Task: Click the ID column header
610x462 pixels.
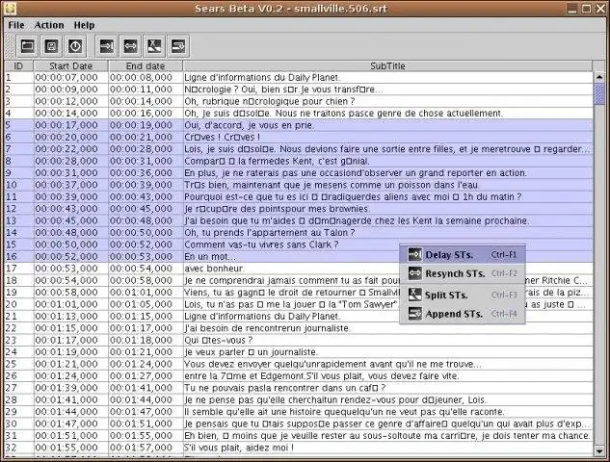Action: tap(18, 66)
